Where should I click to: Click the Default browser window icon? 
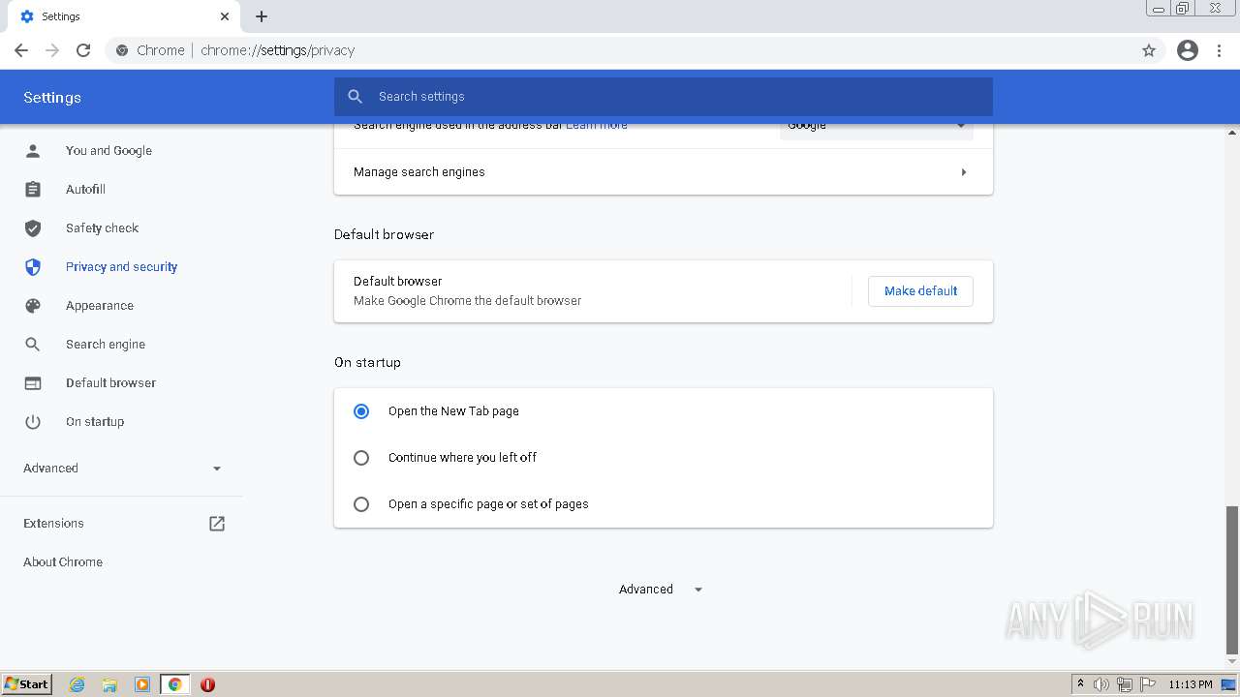click(x=33, y=383)
